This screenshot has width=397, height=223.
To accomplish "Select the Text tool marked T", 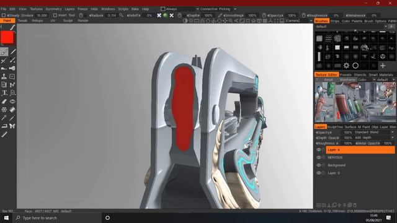I will 4,93.
